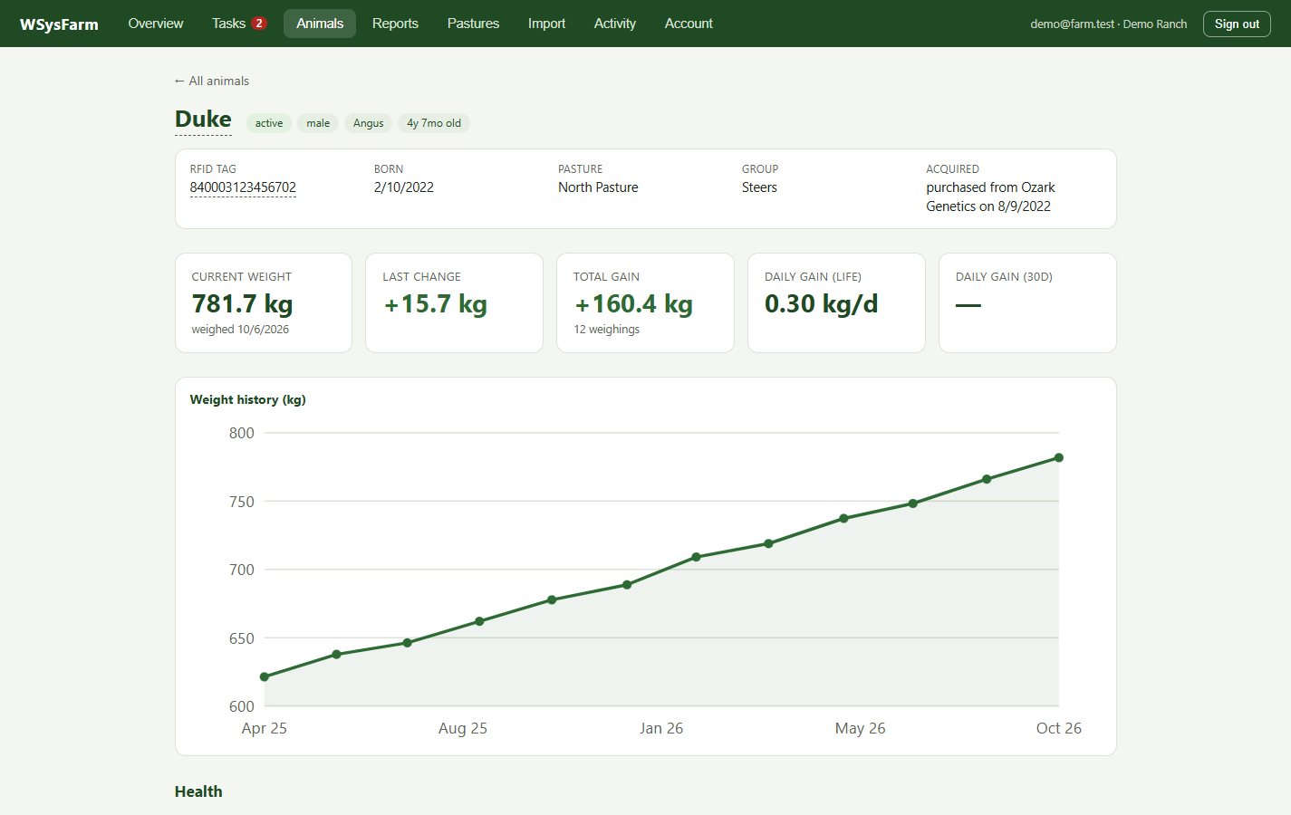Click weighed 10/6/2026 text
This screenshot has height=815, width=1291.
coord(240,330)
